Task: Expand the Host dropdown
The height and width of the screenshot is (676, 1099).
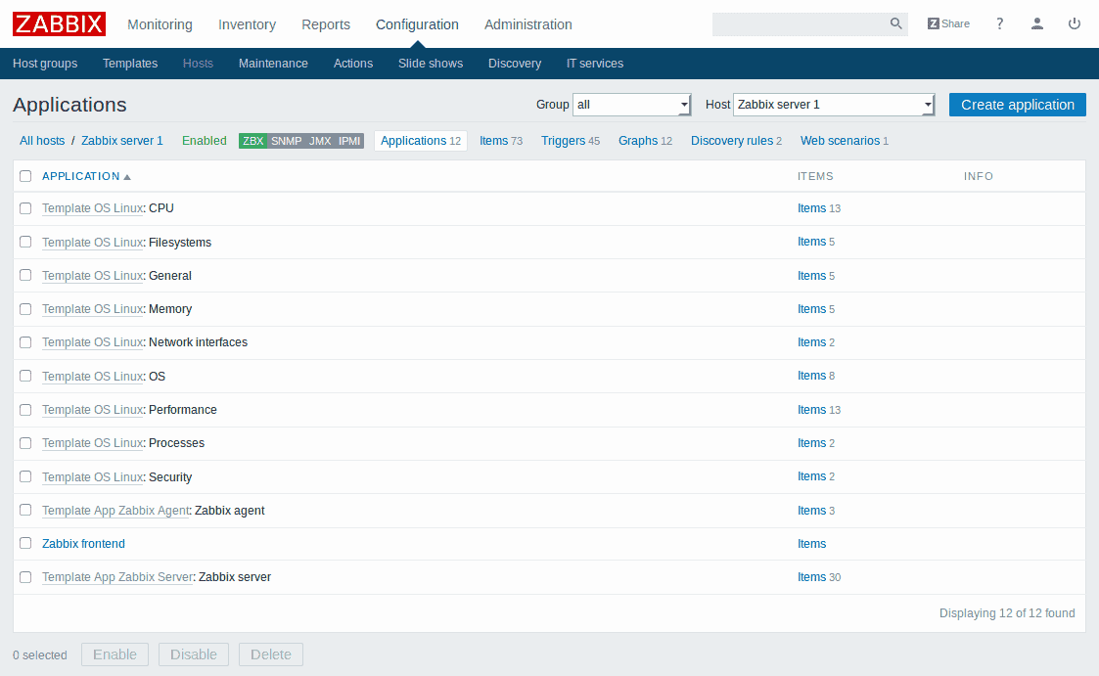Action: coord(835,105)
